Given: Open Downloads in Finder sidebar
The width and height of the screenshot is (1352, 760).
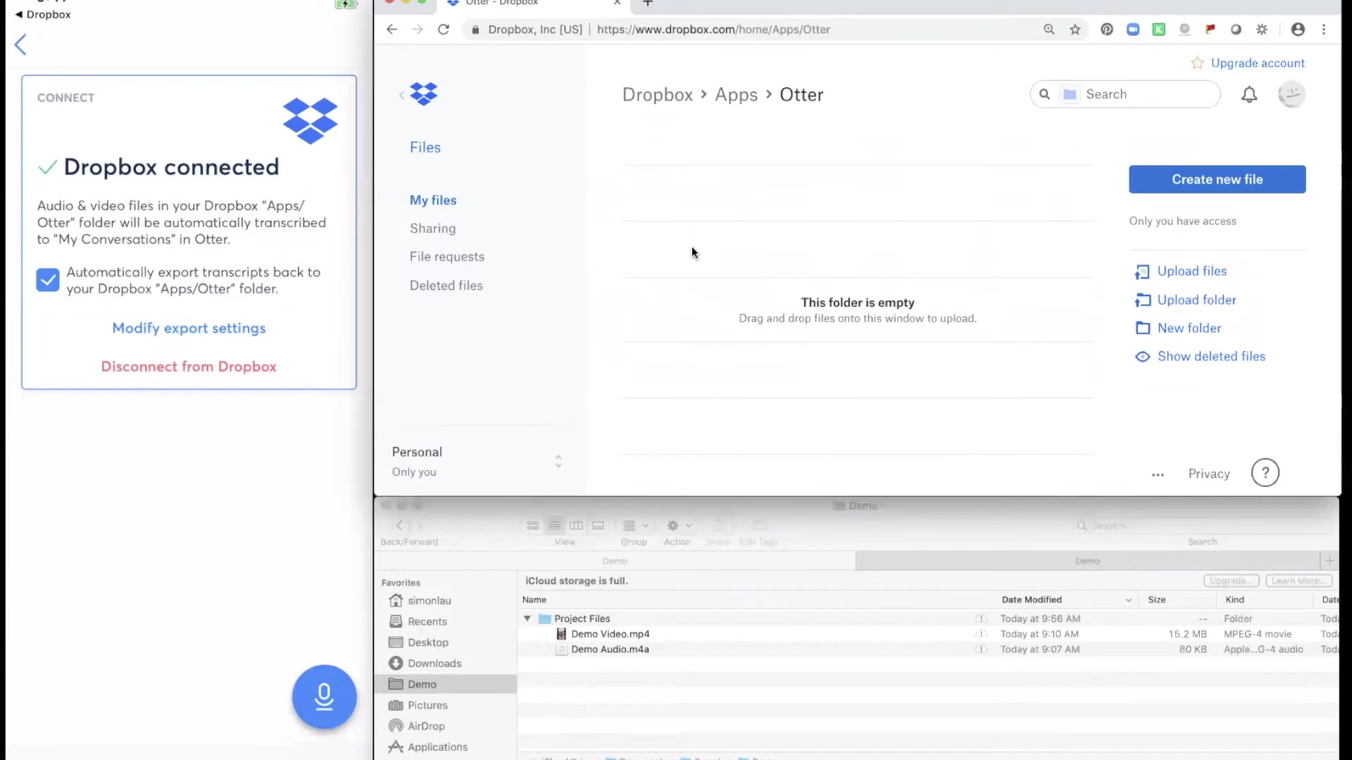Looking at the screenshot, I should [434, 664].
